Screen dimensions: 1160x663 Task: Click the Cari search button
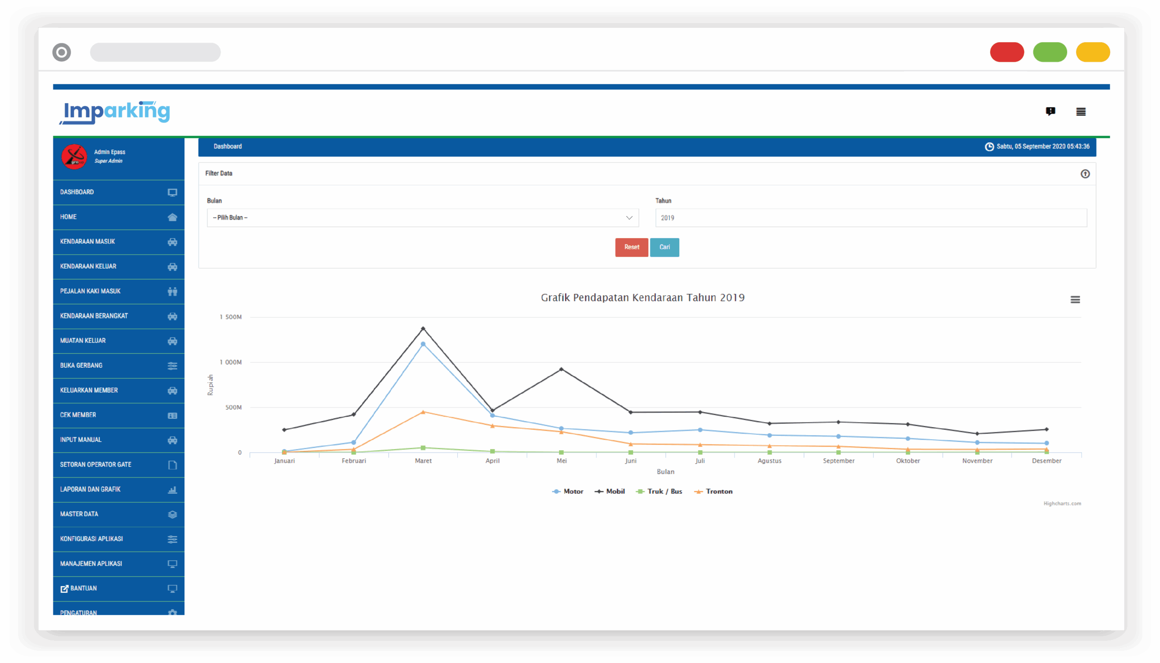point(664,247)
